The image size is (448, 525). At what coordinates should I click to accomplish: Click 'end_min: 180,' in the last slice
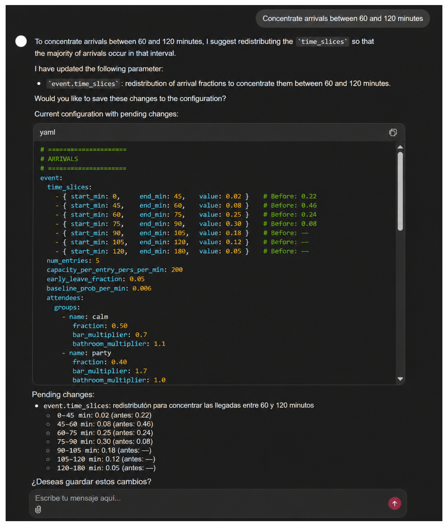pyautogui.click(x=164, y=251)
